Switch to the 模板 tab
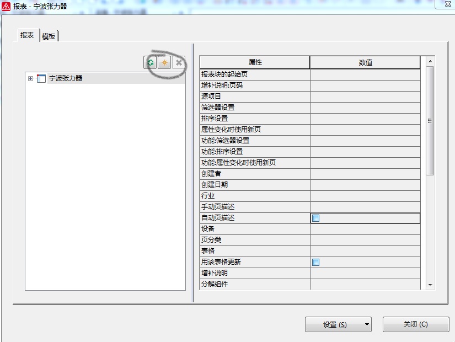The image size is (455, 342). tap(49, 36)
